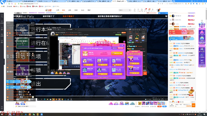Screen dimensions: 207x116
Task: Open the start-streaming camera icon in header
Action: [x=142, y=10]
